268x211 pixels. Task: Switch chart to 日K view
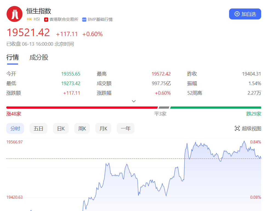(x=61, y=128)
